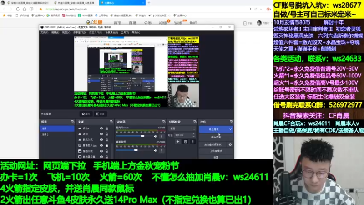
Task: Open virtual camera settings gear icon
Action: pos(230,144)
